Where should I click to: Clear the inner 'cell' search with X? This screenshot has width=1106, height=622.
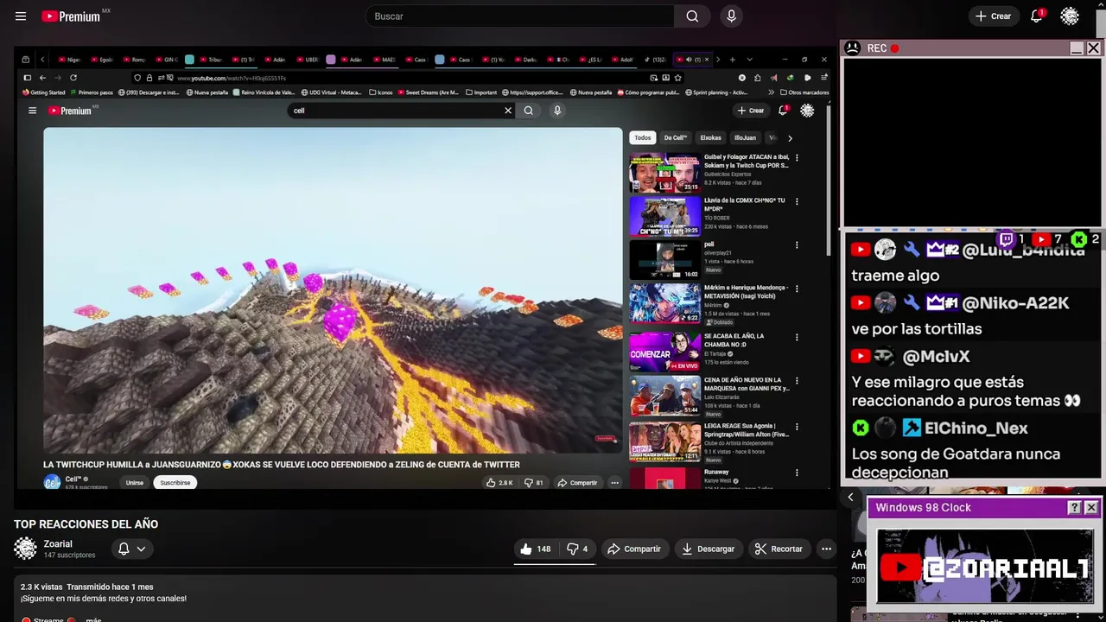point(508,111)
